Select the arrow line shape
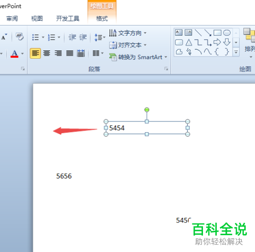This screenshot has height=252, width=255. tap(208, 33)
